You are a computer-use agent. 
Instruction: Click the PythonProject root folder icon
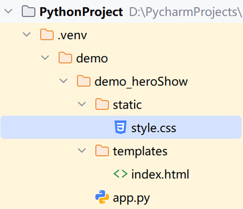coord(28,11)
